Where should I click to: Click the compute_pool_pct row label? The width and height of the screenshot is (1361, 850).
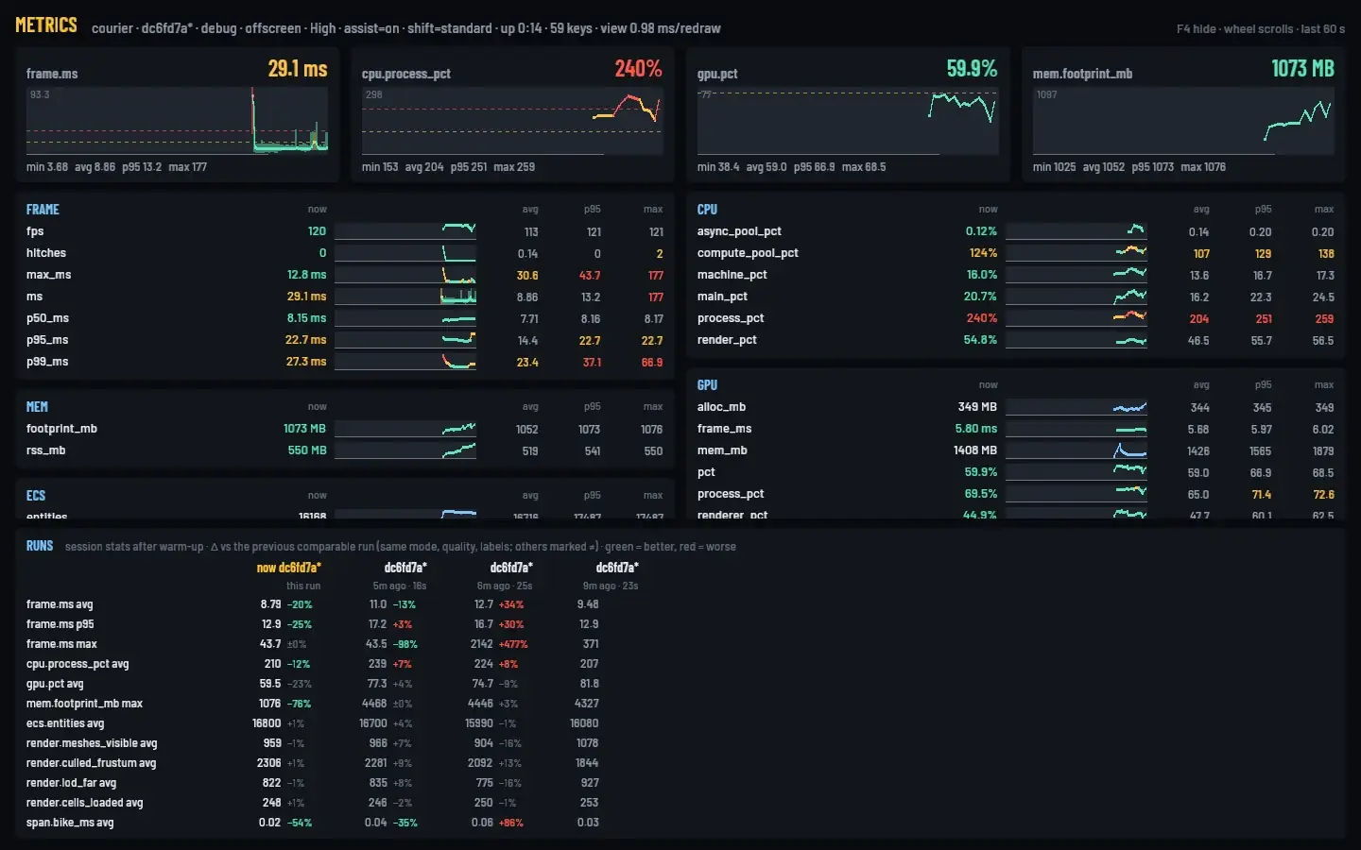tap(748, 253)
